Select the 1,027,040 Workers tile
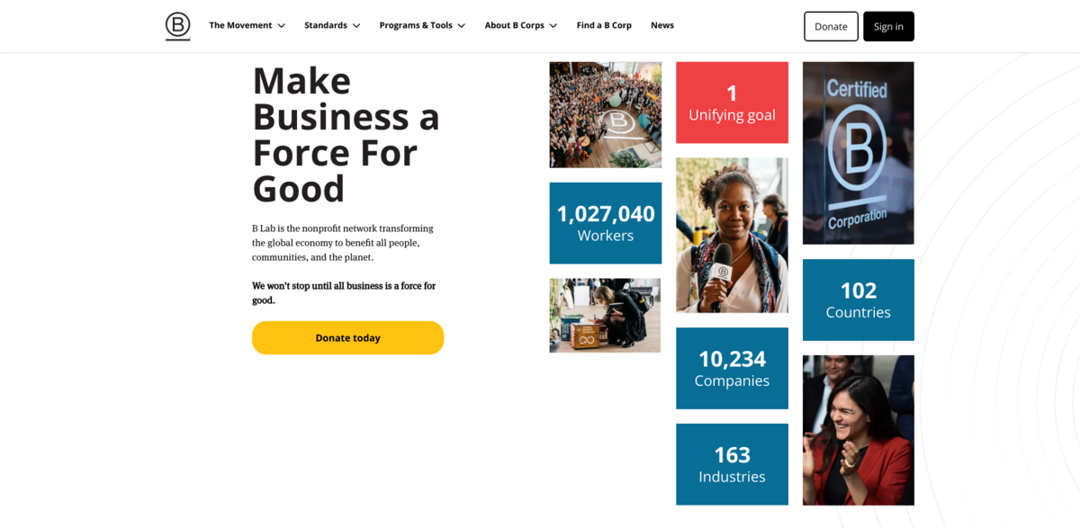 [605, 223]
